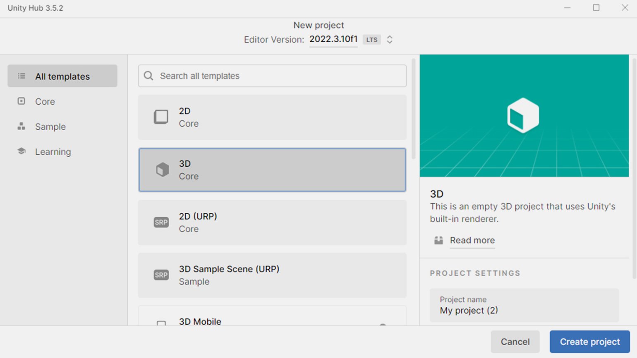The image size is (637, 358).
Task: Click the Core category icon in sidebar
Action: (22, 101)
